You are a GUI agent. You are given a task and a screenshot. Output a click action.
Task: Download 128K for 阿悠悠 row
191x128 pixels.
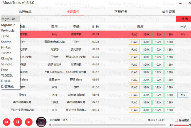click(170, 50)
